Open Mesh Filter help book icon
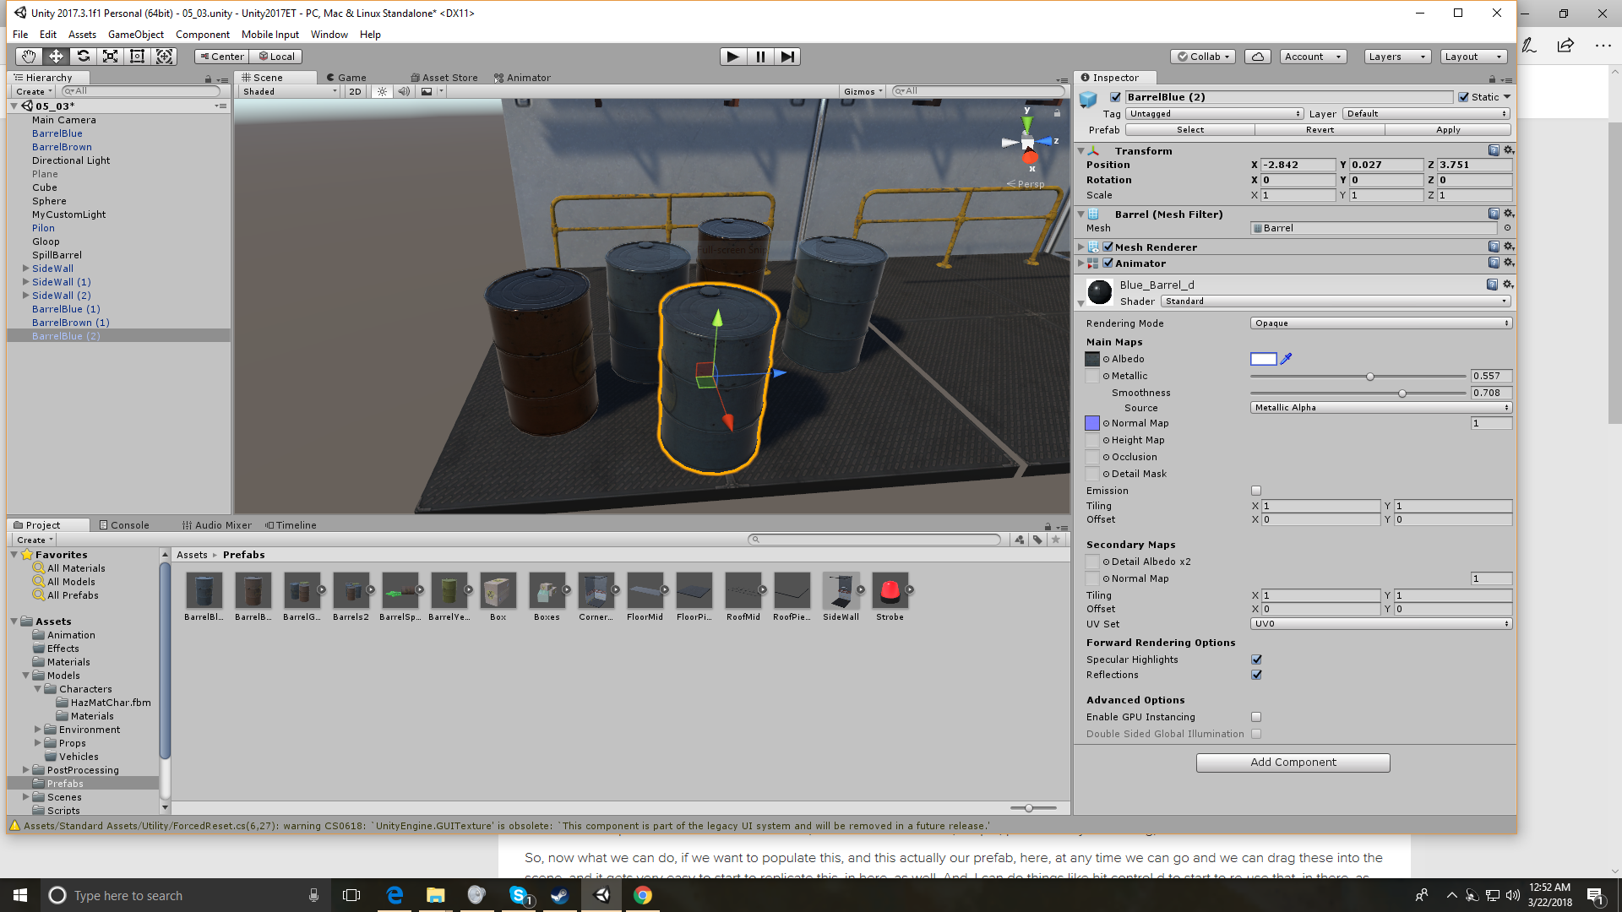 point(1494,214)
